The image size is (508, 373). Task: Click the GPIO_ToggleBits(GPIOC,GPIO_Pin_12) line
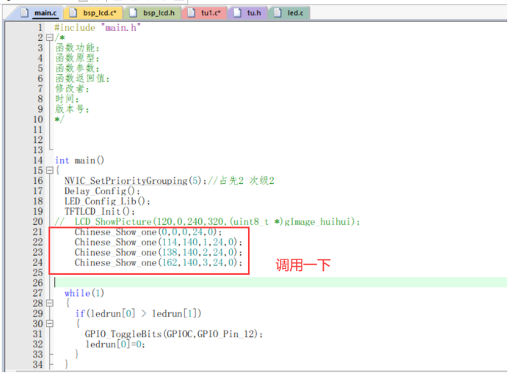(x=174, y=334)
